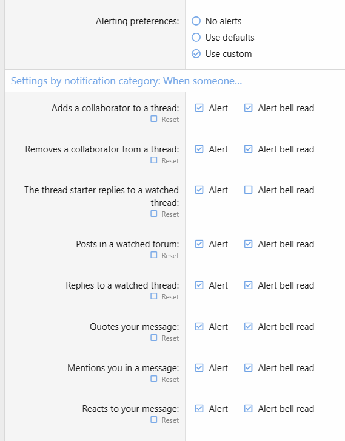345x441 pixels.
Task: Toggle Alert bell read for Reacts to your message
Action: click(248, 408)
